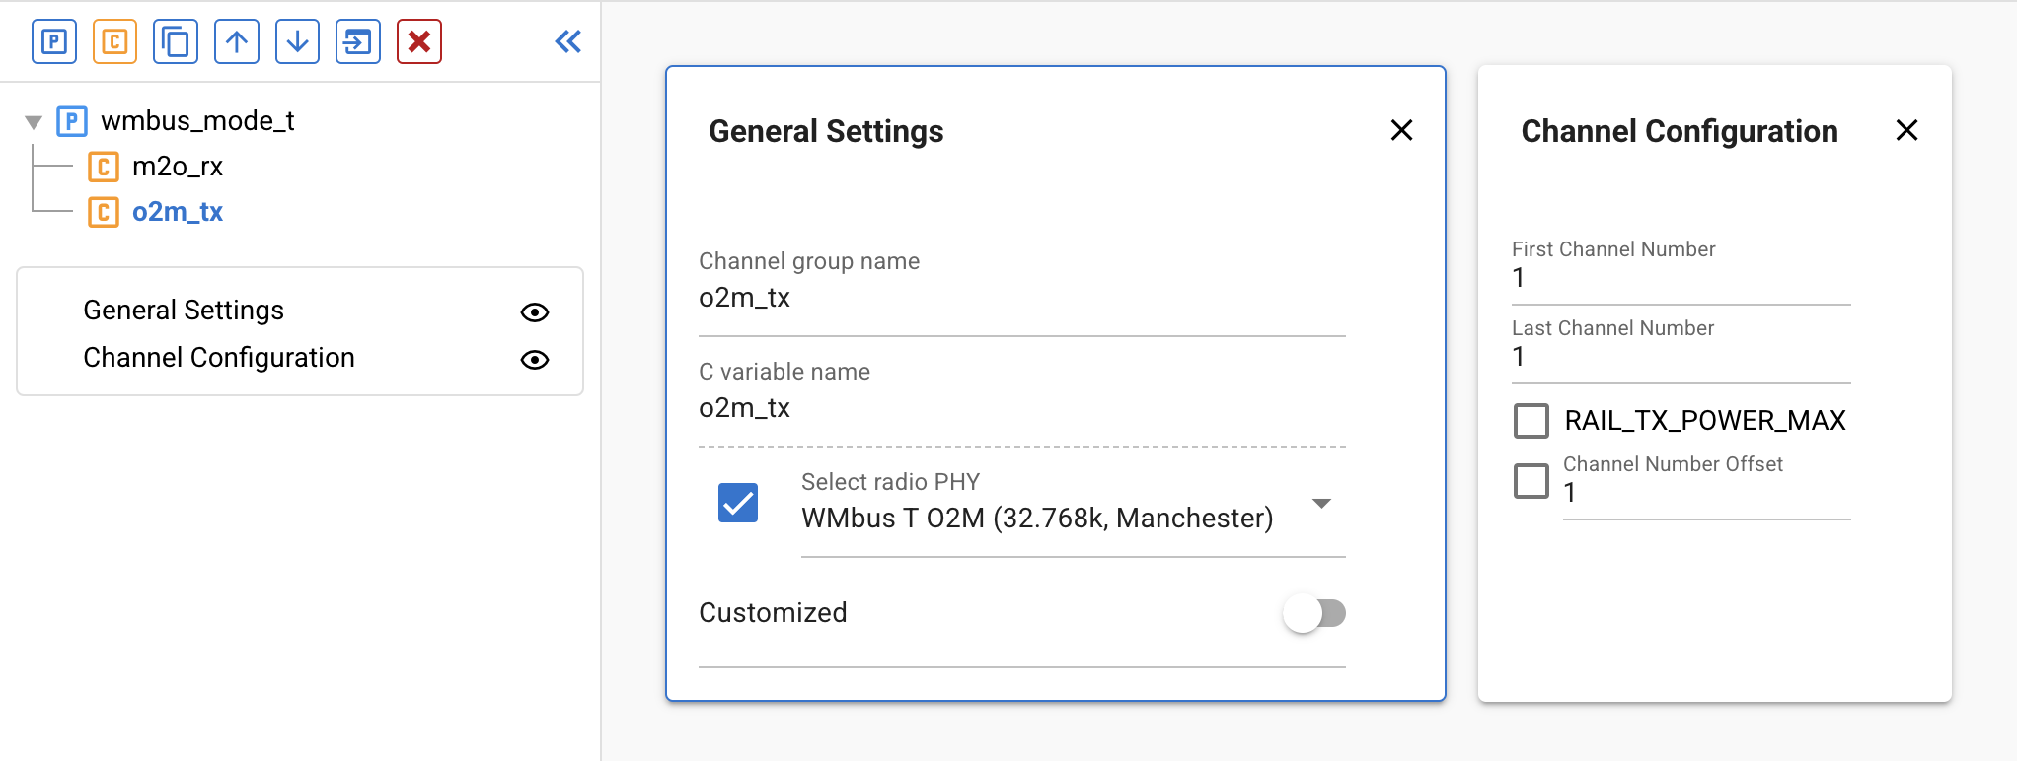Click the channel icon beside m2o_rx

[x=104, y=167]
